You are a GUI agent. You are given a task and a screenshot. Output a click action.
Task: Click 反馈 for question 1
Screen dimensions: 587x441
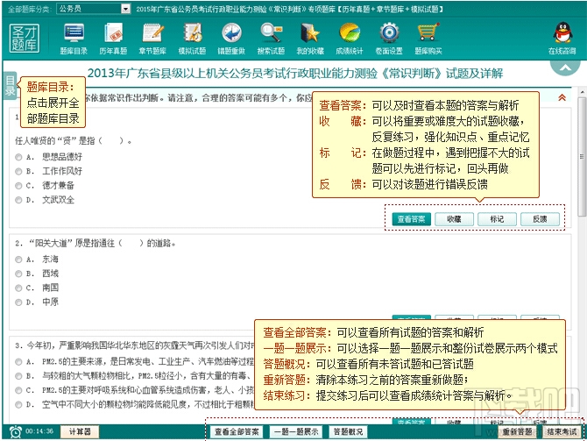[x=540, y=219]
